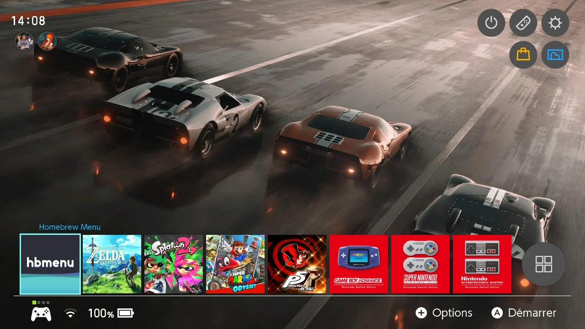
Task: Click the Options button at bottom
Action: [444, 313]
